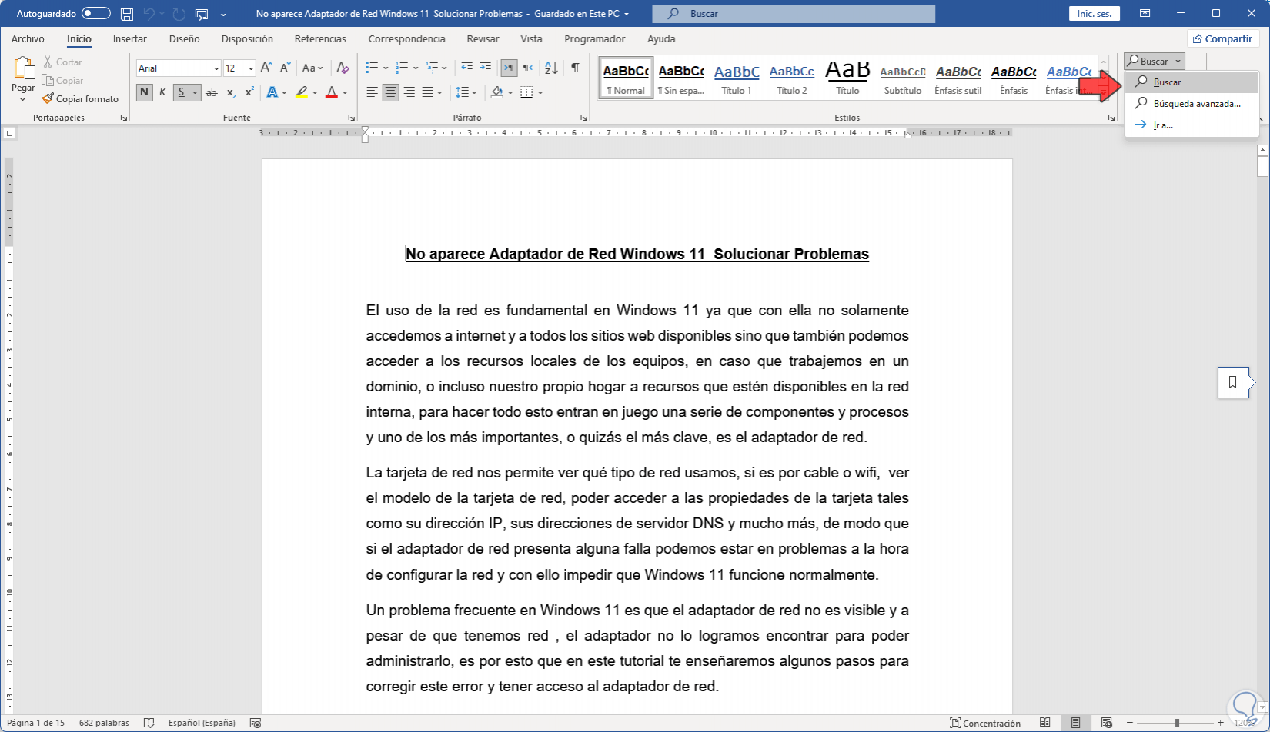Viewport: 1270px width, 732px height.
Task: Open the Insertar tab
Action: [130, 38]
